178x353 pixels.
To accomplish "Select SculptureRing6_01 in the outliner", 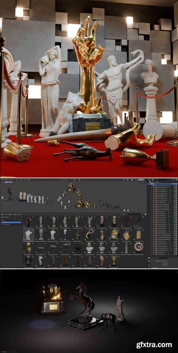I will 162,241.
